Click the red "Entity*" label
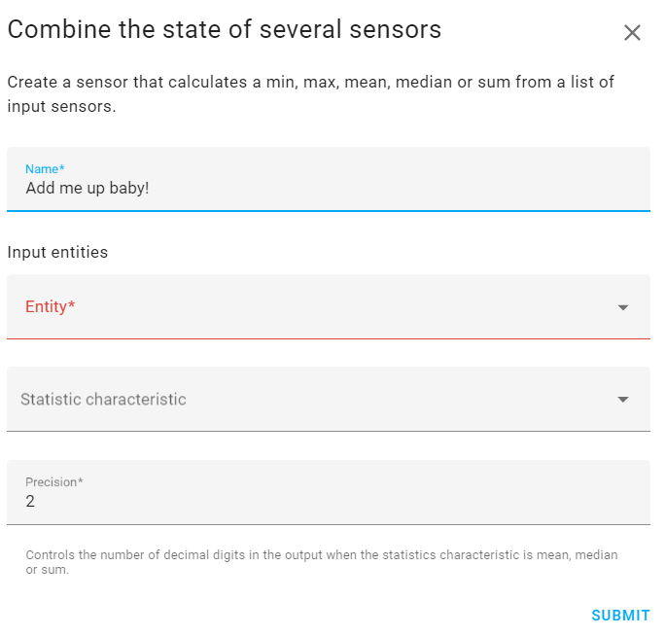The height and width of the screenshot is (636, 665). (51, 306)
